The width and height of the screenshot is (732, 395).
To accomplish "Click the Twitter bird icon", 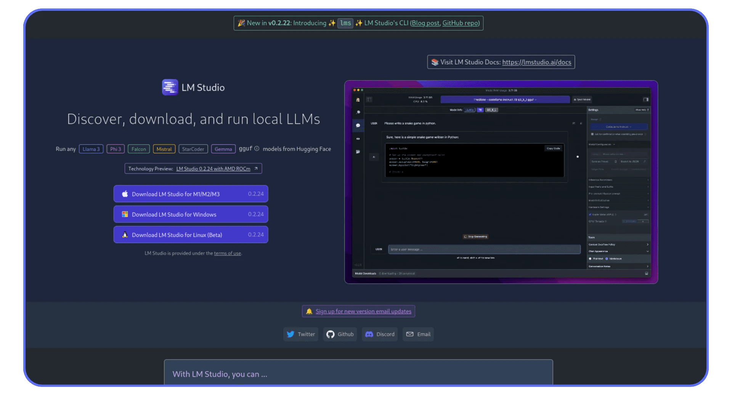I will point(291,334).
